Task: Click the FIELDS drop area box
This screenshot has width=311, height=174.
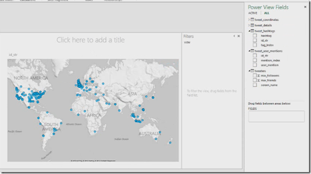Action: (276, 116)
